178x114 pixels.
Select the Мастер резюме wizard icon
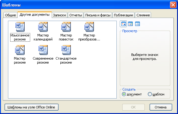coord(20,50)
